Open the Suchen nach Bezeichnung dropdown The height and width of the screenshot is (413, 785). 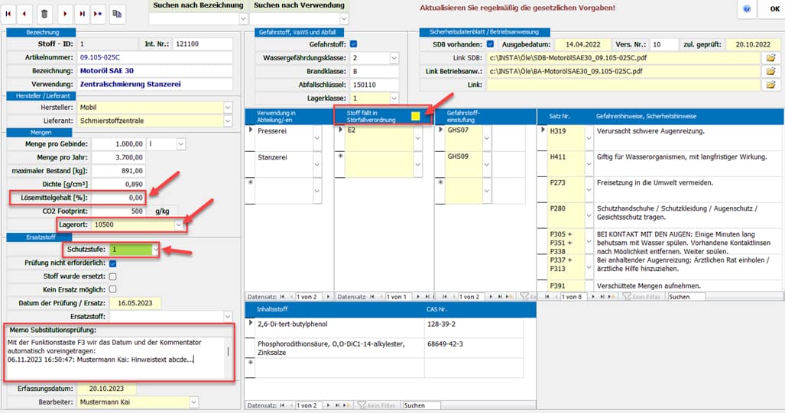[243, 18]
